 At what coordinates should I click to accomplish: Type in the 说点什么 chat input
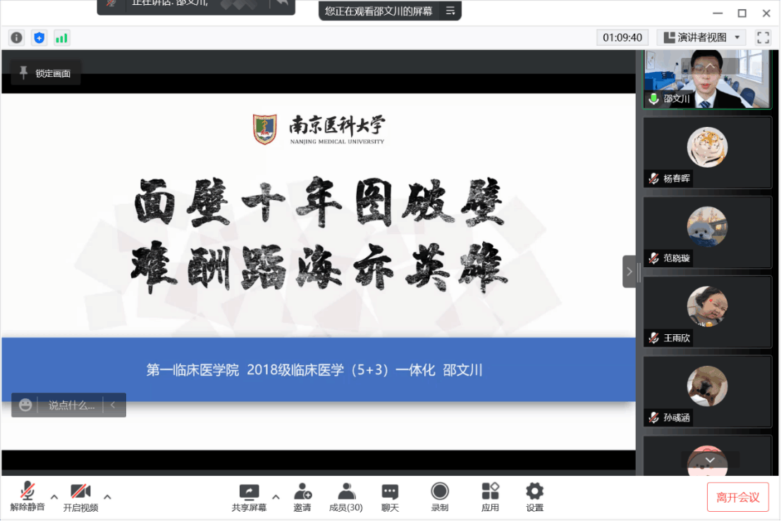(70, 405)
